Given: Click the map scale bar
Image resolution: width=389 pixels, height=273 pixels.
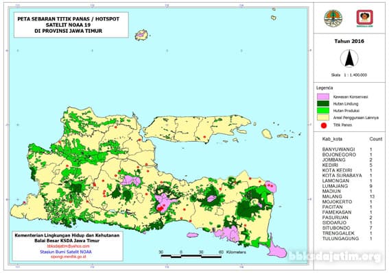Looking at the screenshot, I should coord(191,256).
